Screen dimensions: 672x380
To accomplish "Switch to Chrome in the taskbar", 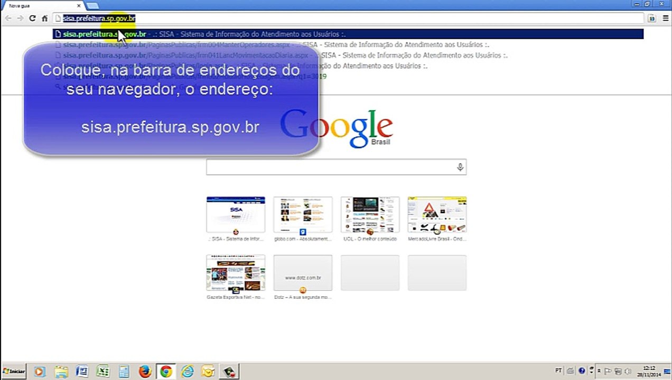I will coord(166,372).
